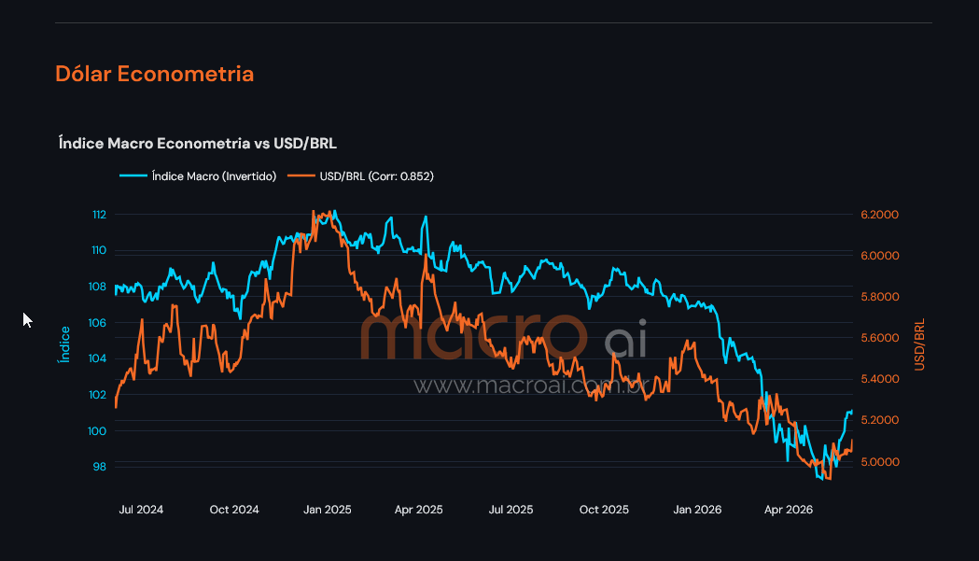The width and height of the screenshot is (979, 561).
Task: Click the 6.2000 right axis value
Action: point(880,215)
